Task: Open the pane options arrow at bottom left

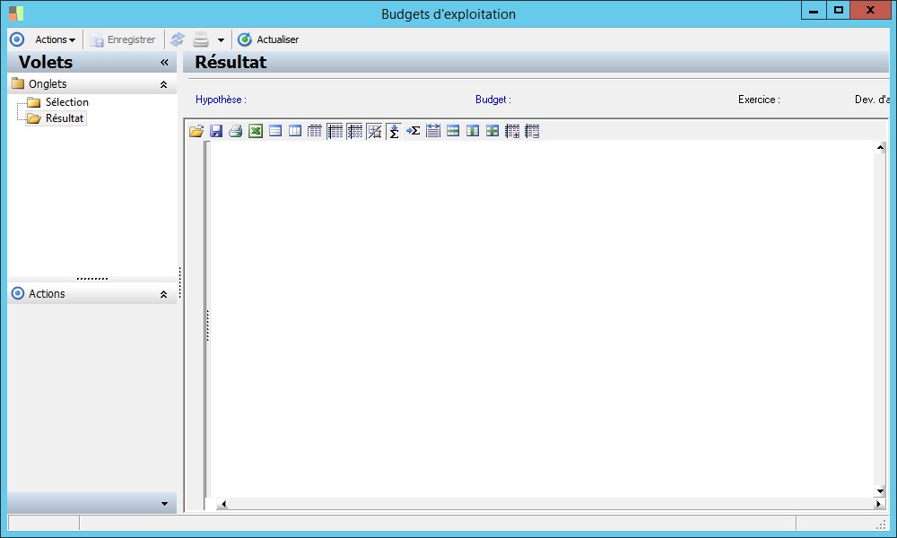Action: 164,504
